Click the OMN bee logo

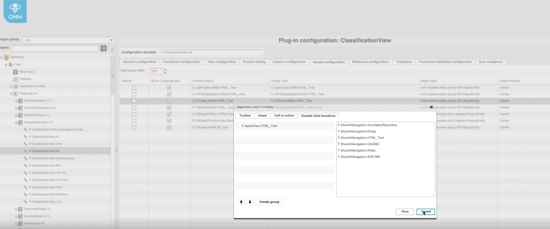point(15,12)
